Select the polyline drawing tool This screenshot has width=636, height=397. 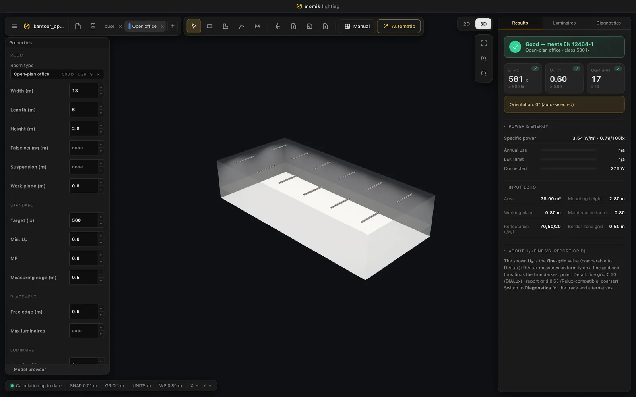click(242, 26)
